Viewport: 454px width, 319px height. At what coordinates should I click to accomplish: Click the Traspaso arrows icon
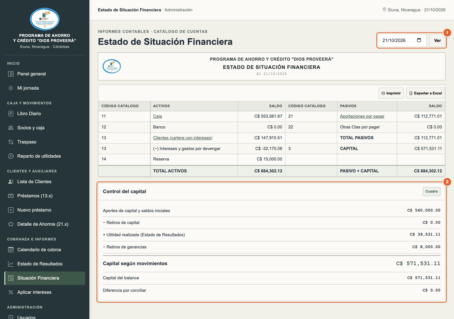[x=11, y=142]
